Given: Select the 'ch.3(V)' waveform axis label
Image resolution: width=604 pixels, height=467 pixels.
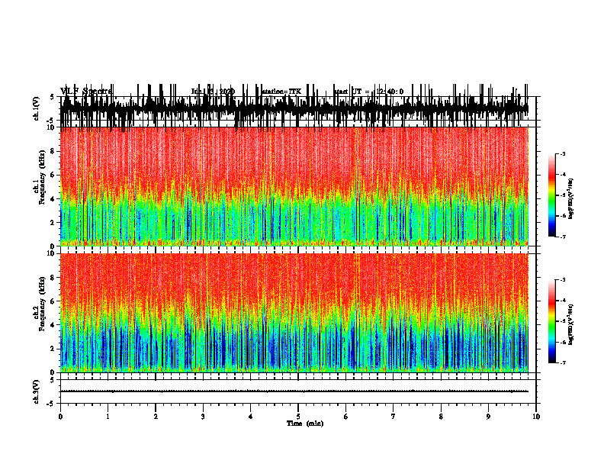Looking at the screenshot, I should [x=37, y=392].
